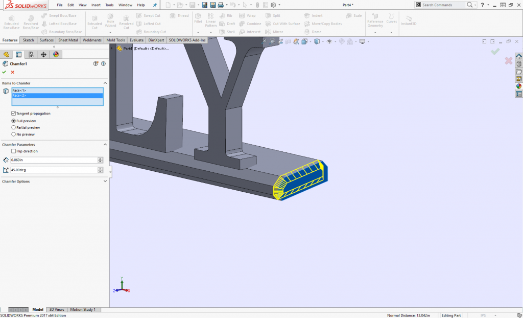Switch to the Sheet Metal tab

68,40
